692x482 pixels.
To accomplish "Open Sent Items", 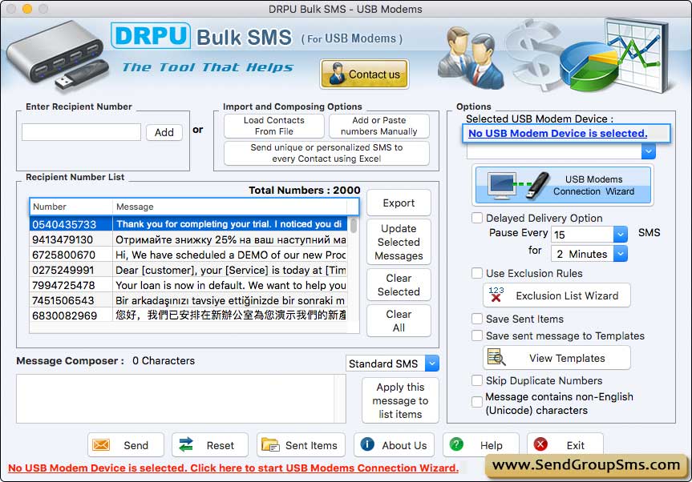I will click(x=302, y=445).
